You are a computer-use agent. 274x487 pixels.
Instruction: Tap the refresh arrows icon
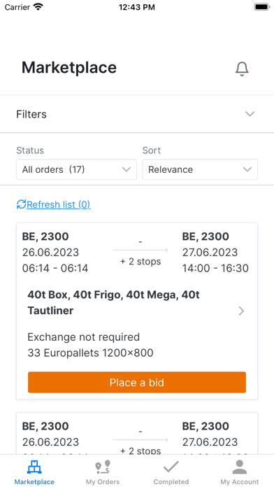(21, 204)
